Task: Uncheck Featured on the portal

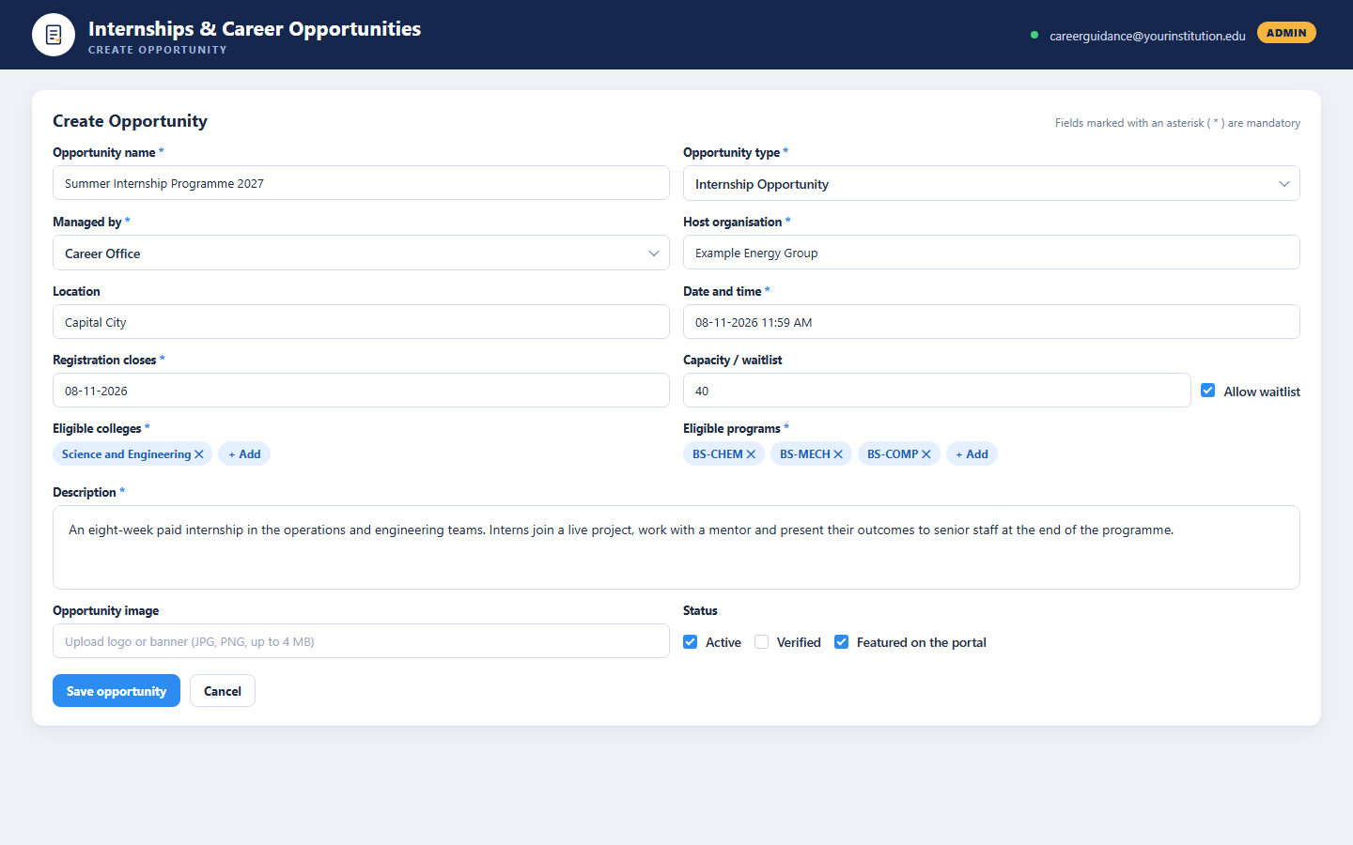Action: click(842, 642)
